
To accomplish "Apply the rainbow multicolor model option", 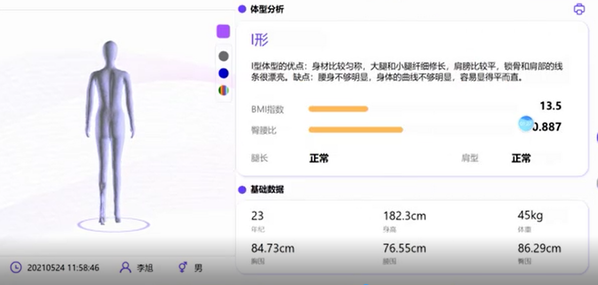I will 224,91.
